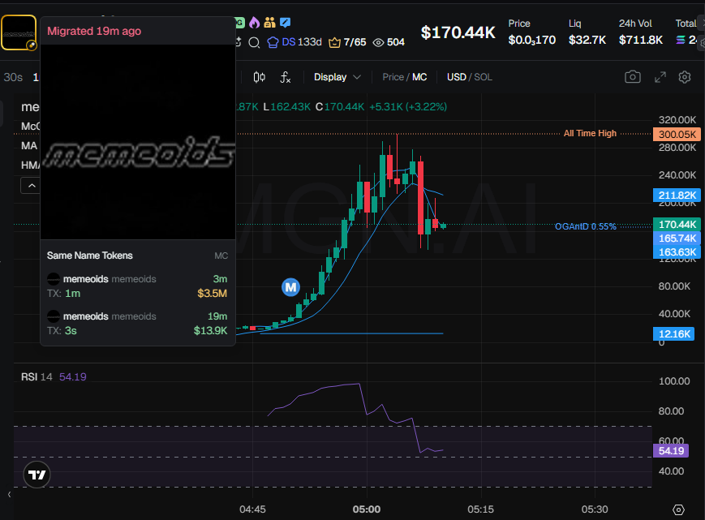Open chart settings gear in toolbar

[x=685, y=77]
